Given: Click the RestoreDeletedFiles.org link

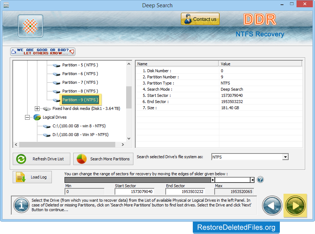Looking at the screenshot, I should point(236,227).
